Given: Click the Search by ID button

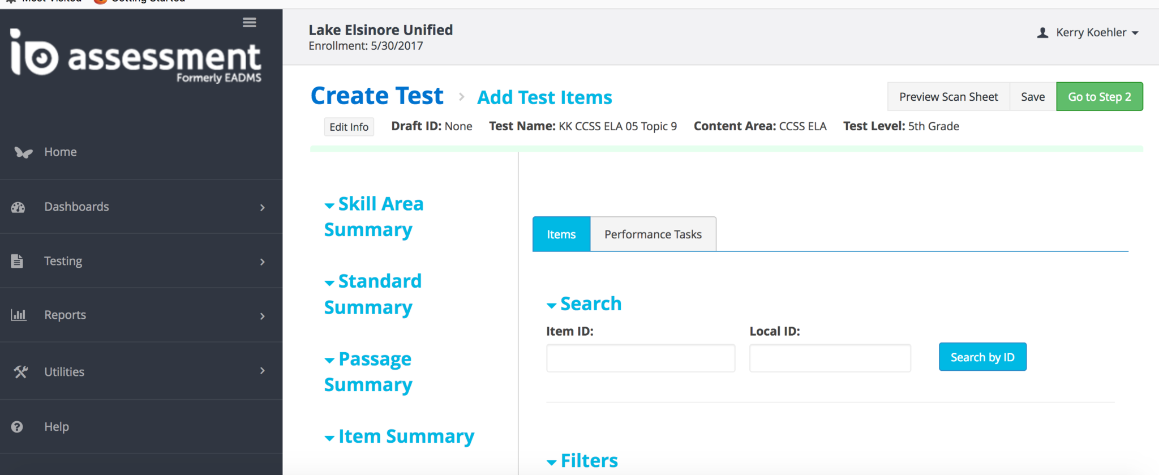Looking at the screenshot, I should 982,357.
